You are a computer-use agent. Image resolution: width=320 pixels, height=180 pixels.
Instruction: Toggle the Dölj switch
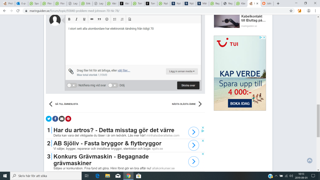pyautogui.click(x=113, y=85)
